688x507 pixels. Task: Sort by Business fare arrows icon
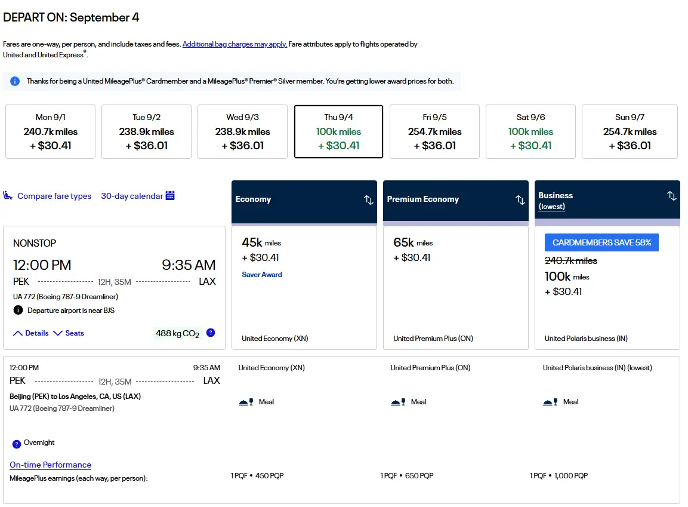coord(671,196)
